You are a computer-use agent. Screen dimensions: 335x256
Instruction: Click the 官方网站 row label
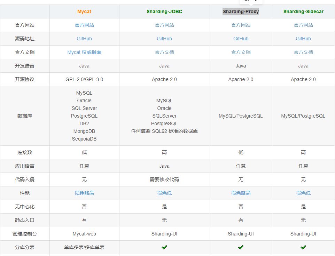click(25, 25)
